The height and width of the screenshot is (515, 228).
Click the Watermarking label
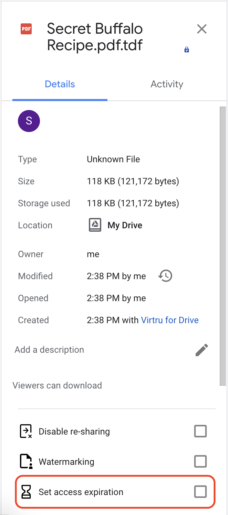point(66,462)
